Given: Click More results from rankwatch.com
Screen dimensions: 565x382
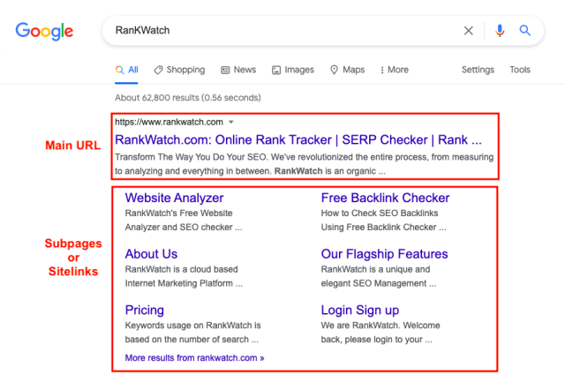Looking at the screenshot, I should pos(194,358).
